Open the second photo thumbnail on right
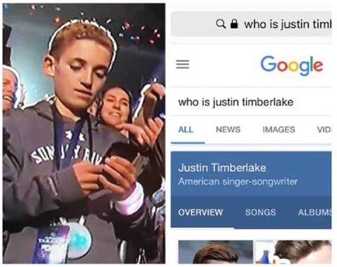337x267 pixels. [293, 252]
